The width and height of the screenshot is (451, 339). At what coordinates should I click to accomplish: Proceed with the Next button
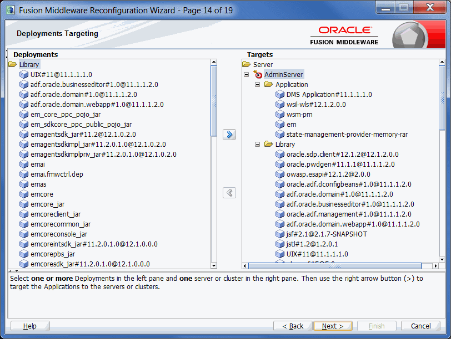point(333,326)
